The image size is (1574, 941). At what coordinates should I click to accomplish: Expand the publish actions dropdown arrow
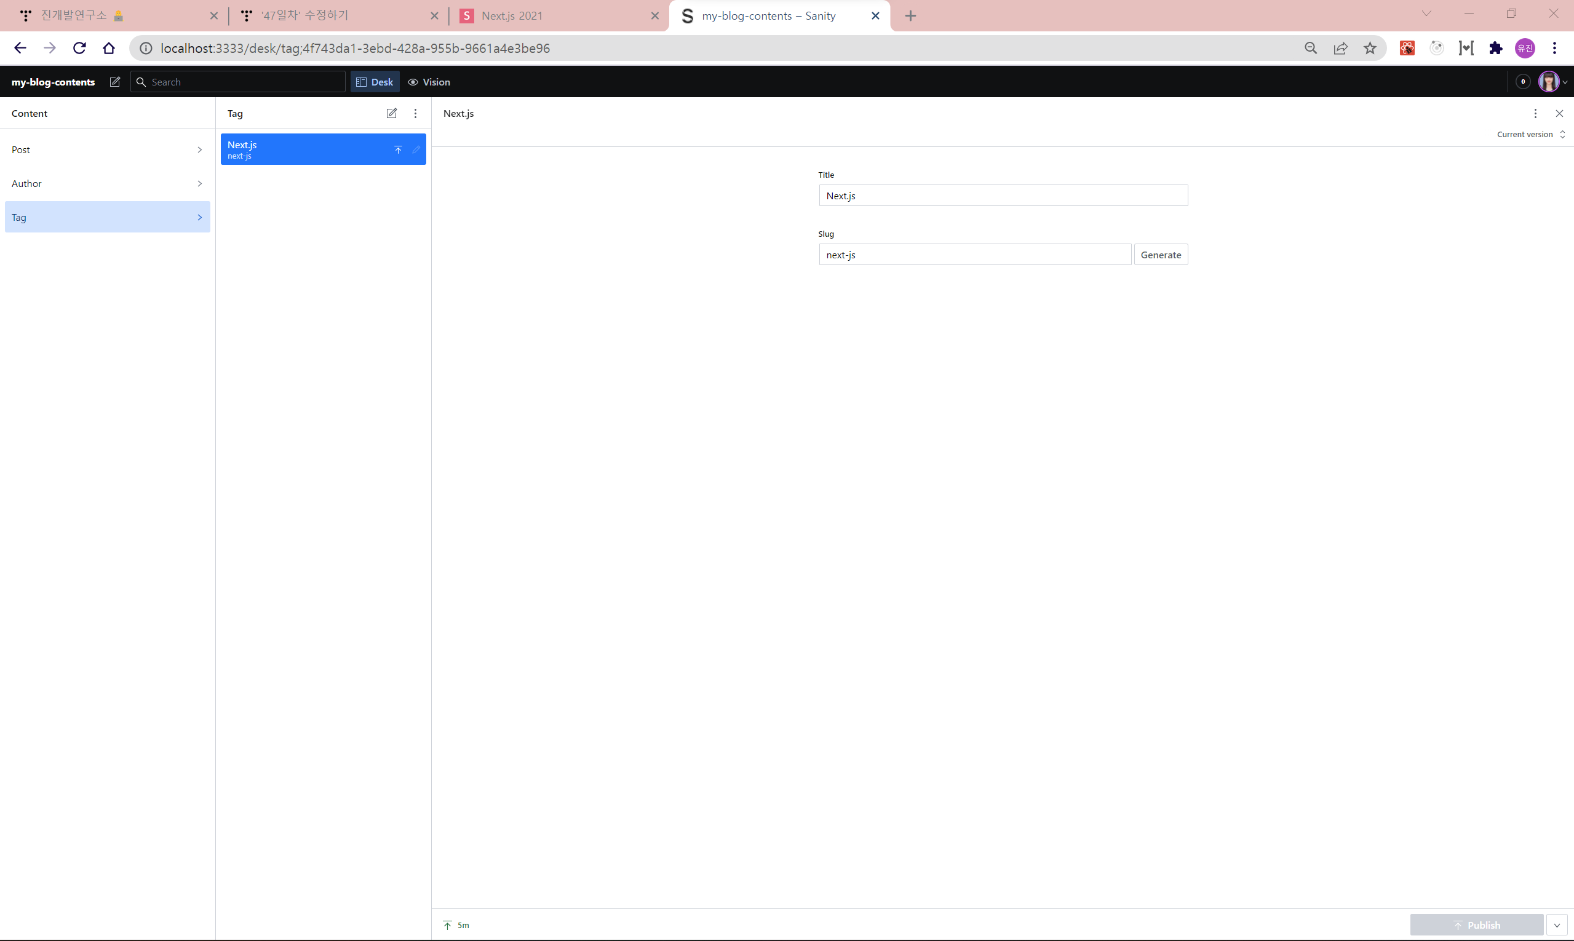pyautogui.click(x=1556, y=925)
